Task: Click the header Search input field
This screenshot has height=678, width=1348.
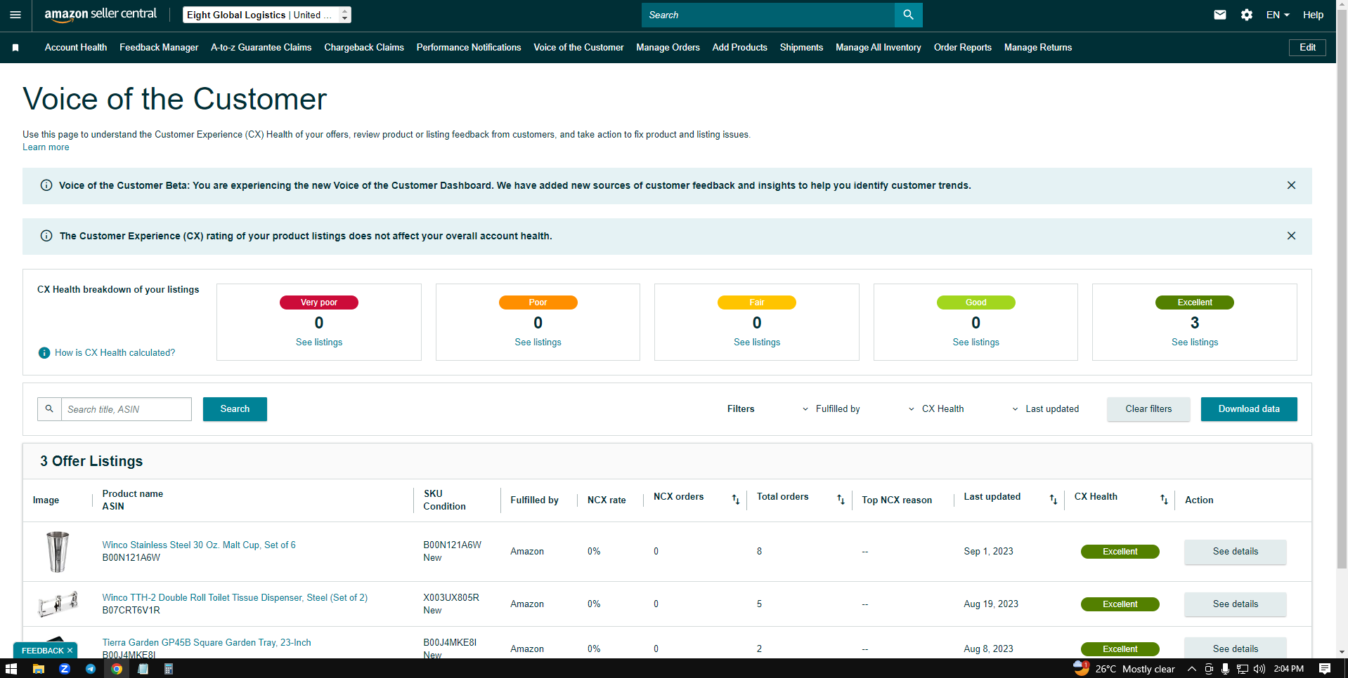Action: click(x=768, y=15)
